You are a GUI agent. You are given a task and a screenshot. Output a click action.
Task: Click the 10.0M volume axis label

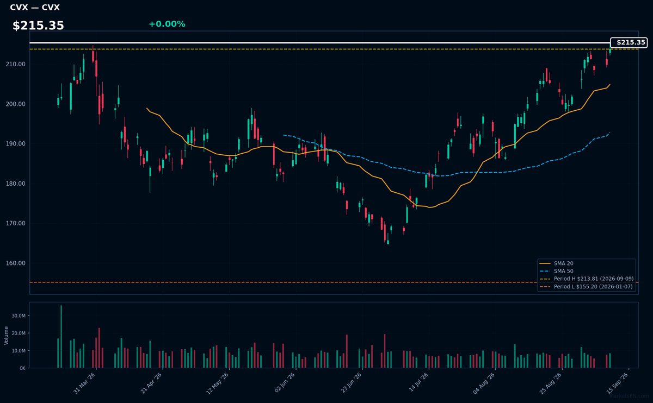click(x=19, y=351)
